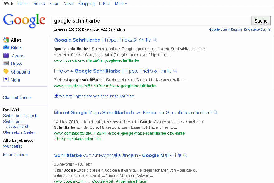This screenshot has height=183, width=274.
Task: Select Shopping text filter in sidebar
Action: (x=20, y=72)
